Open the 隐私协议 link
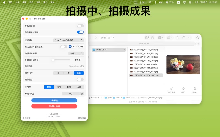The width and height of the screenshot is (220, 137). click(x=82, y=118)
